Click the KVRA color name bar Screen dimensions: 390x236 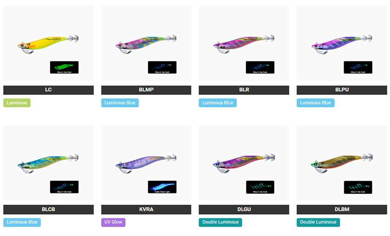point(146,209)
